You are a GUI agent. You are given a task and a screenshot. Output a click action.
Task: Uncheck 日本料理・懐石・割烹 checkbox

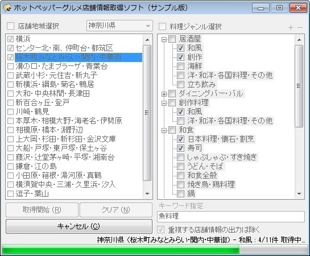click(x=180, y=139)
